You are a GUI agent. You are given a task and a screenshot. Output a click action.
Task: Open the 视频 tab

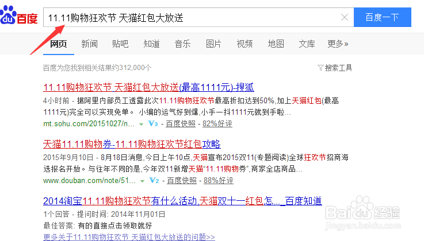pyautogui.click(x=245, y=44)
